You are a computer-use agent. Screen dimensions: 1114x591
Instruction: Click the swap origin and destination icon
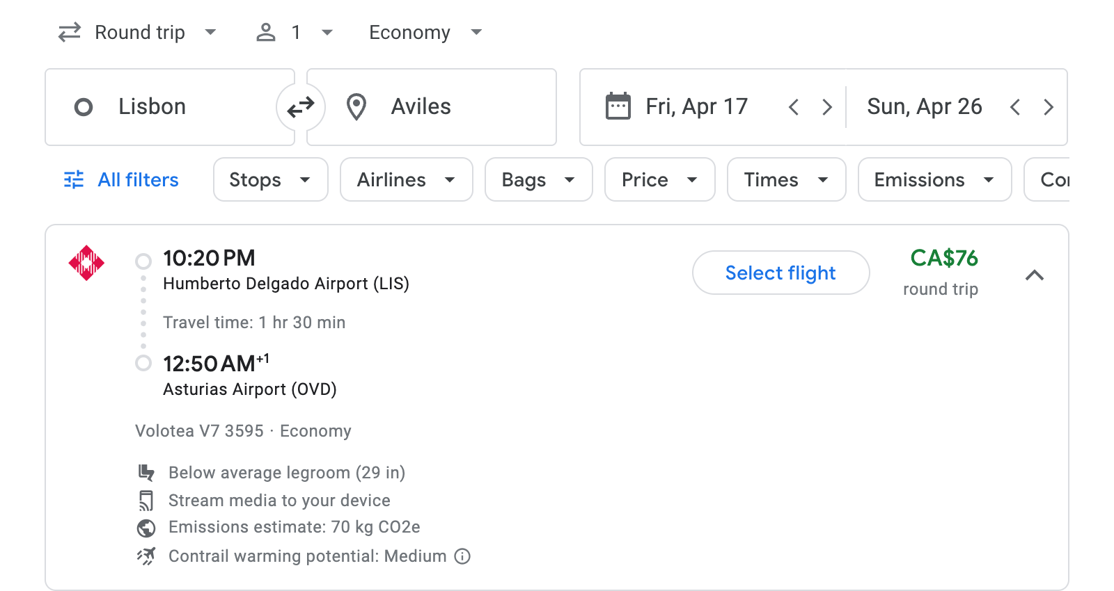[x=300, y=106]
